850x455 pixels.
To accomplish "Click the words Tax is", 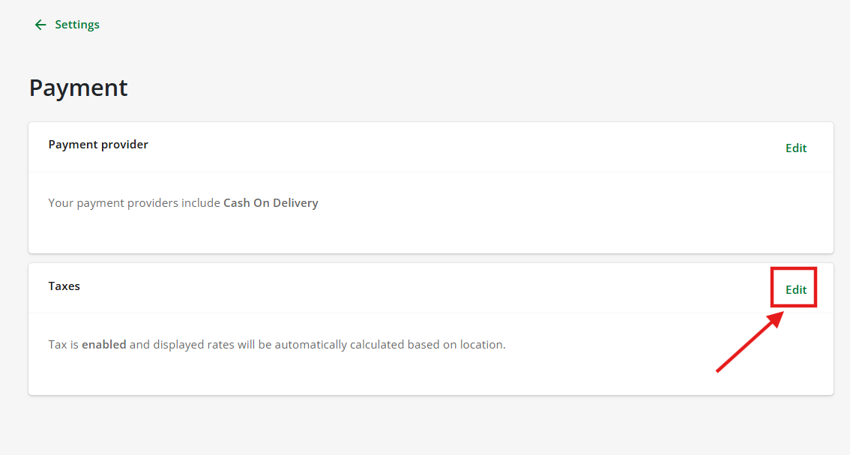I will coord(64,344).
